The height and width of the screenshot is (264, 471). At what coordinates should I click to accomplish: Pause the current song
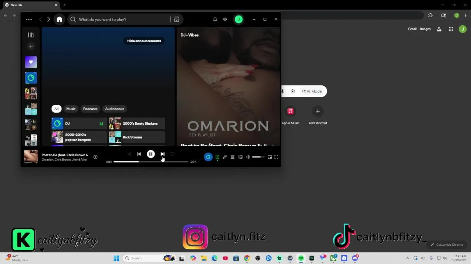click(151, 154)
